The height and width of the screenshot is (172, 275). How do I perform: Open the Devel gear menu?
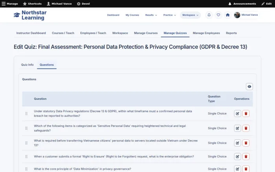(x=83, y=4)
